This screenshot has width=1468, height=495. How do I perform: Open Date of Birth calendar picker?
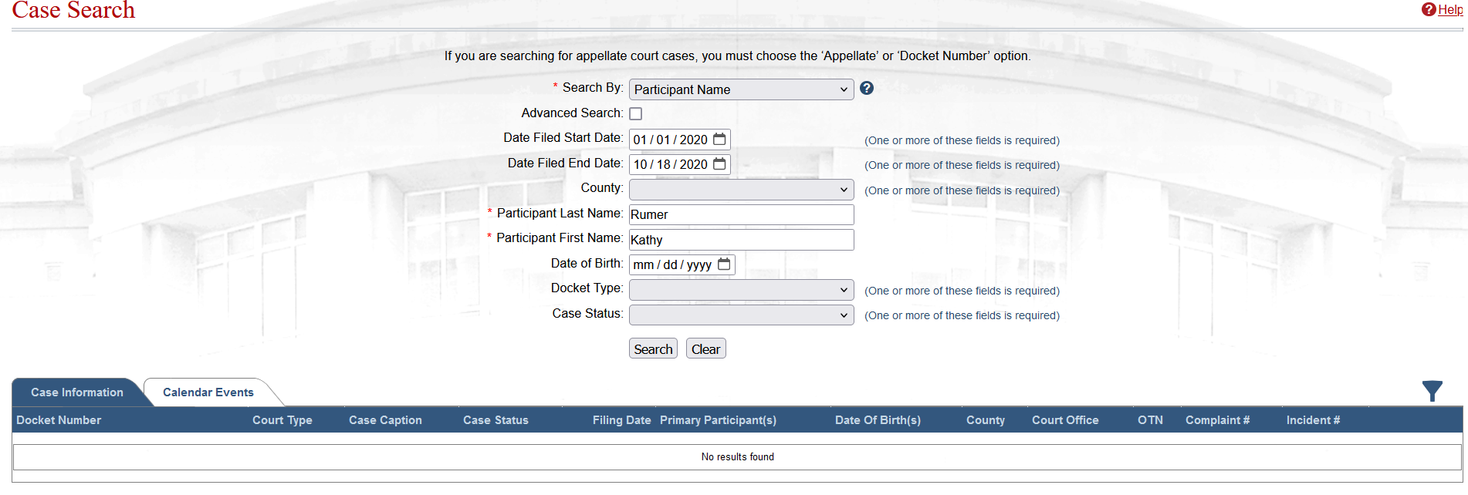[724, 264]
